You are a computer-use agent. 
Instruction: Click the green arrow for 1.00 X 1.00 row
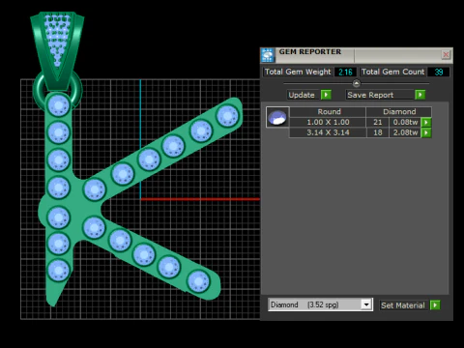click(426, 122)
